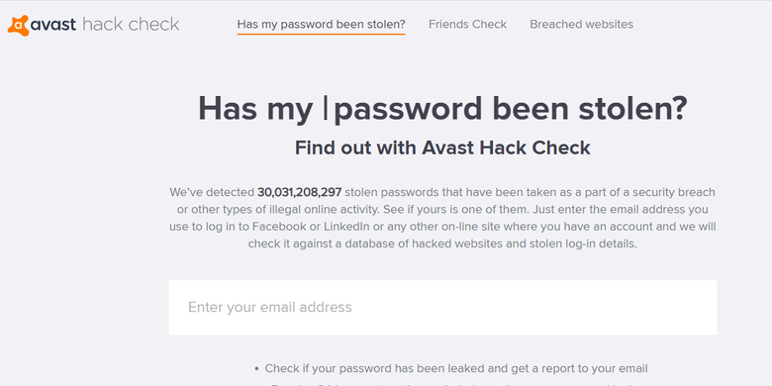Click 'security breach' phrase in the description

[674, 192]
